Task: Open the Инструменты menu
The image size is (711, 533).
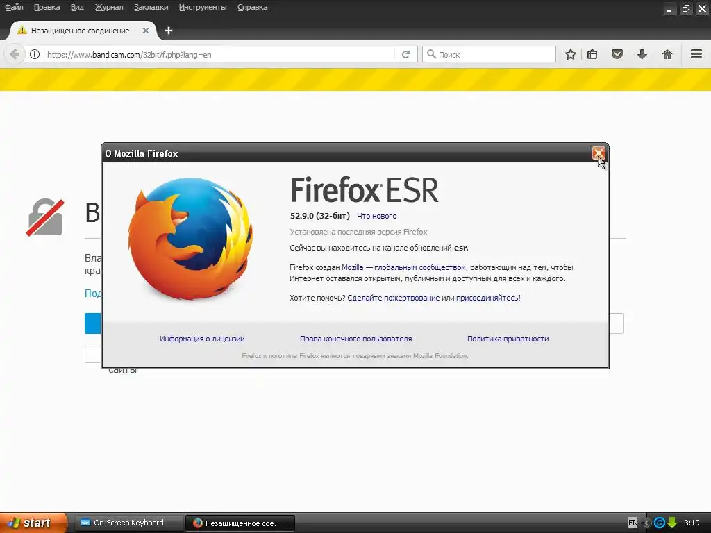Action: (x=203, y=7)
